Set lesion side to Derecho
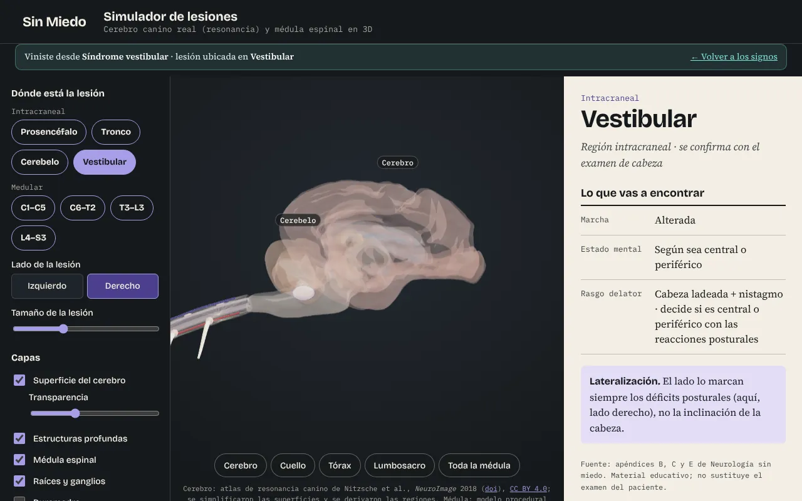Screen dimensions: 802x501 123,286
